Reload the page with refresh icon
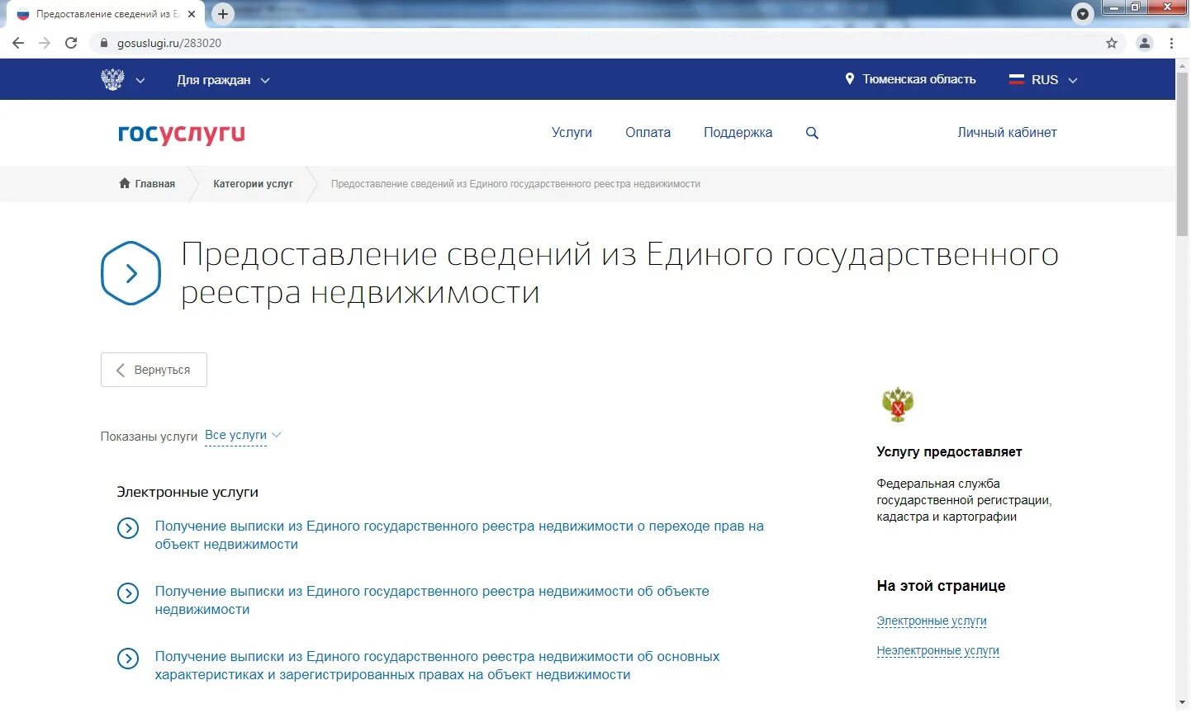The height and width of the screenshot is (713, 1191). [71, 43]
